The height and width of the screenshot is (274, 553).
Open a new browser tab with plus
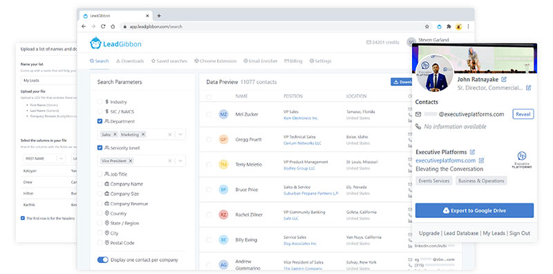[x=159, y=16]
